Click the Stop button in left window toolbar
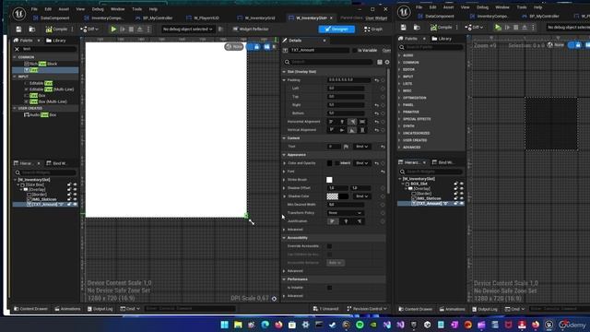This screenshot has height=332, width=590. click(x=131, y=29)
